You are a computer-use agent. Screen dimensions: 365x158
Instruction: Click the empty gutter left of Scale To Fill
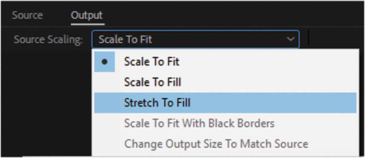pyautogui.click(x=104, y=82)
